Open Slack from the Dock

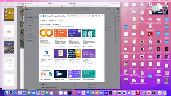pos(133,93)
